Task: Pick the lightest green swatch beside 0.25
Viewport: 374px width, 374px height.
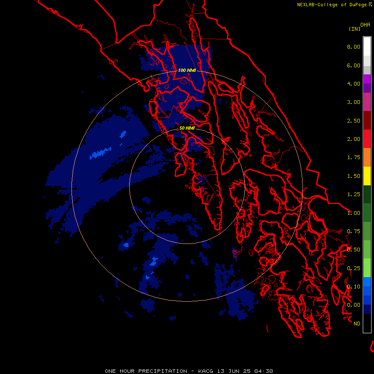Action: click(367, 268)
